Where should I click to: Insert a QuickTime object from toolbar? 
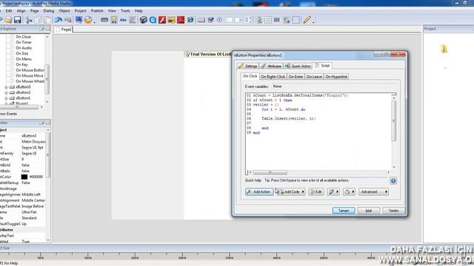153,20
